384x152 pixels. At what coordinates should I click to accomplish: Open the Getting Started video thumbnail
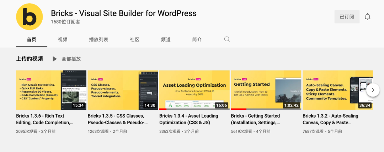pyautogui.click(x=266, y=90)
